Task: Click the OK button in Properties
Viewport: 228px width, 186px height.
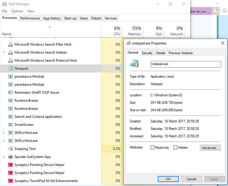Action: click(x=168, y=179)
